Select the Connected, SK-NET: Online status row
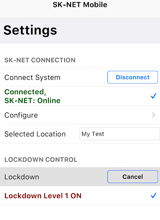The image size is (160, 220). pos(80,96)
